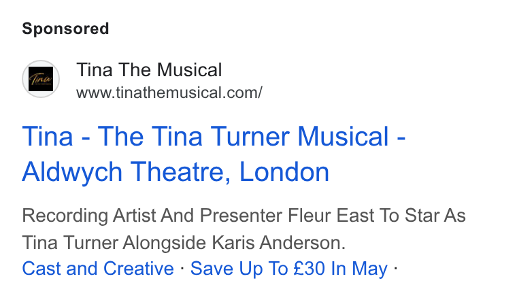Select the Recording Artist And Presenter description line
The height and width of the screenshot is (298, 517).
click(244, 216)
